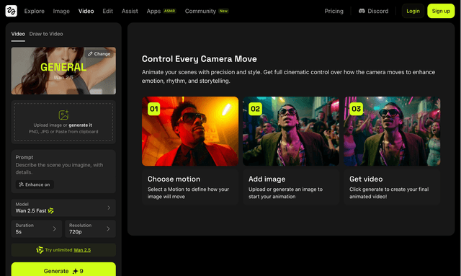Switch to the Draw to Video tab
Screen dimensions: 461x276
[46, 34]
